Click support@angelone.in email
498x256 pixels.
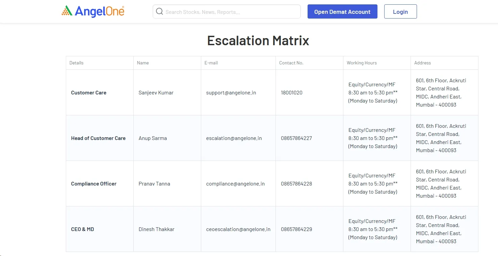pos(231,93)
